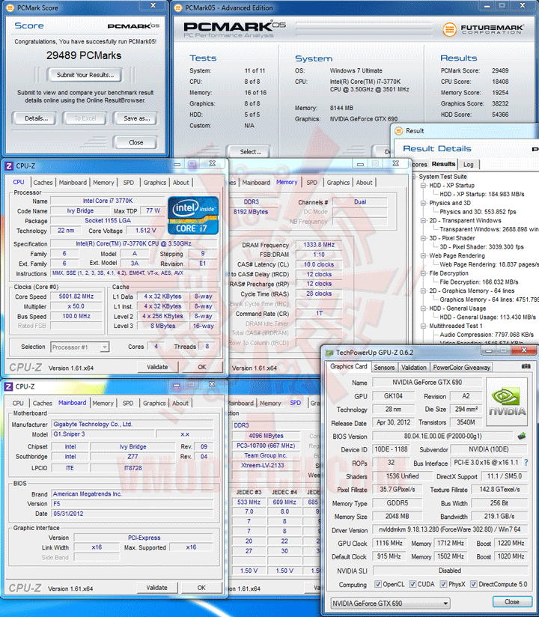This screenshot has height=617, width=539.
Task: Collapse the Web Page Rendering node
Action: click(x=423, y=256)
